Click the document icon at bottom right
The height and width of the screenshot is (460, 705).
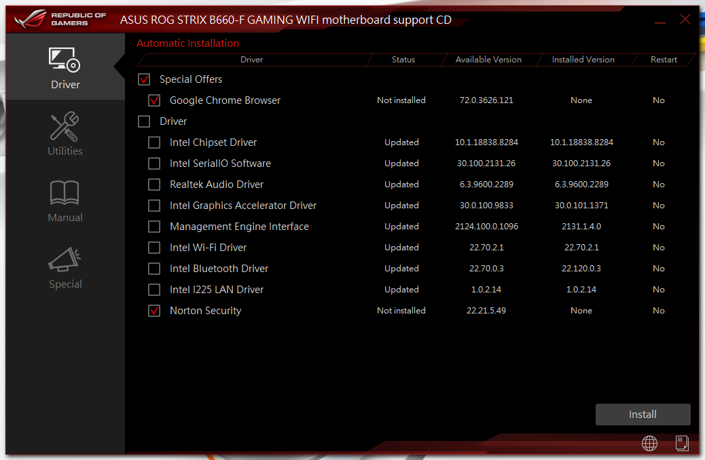(x=682, y=443)
